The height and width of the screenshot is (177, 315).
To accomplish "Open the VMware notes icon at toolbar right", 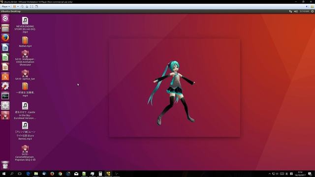I will click(312, 6).
